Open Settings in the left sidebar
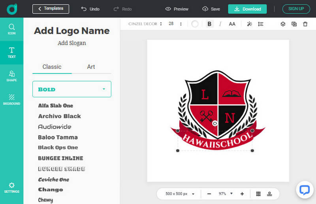 tap(11, 187)
